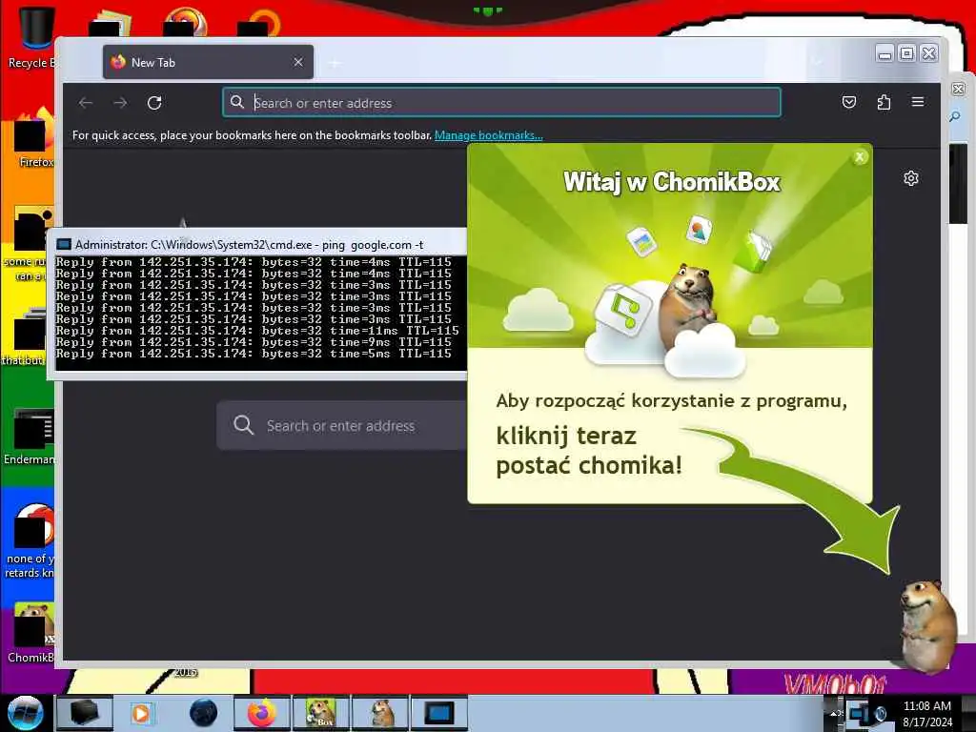976x732 pixels.
Task: Click the network tray icon
Action: click(859, 713)
